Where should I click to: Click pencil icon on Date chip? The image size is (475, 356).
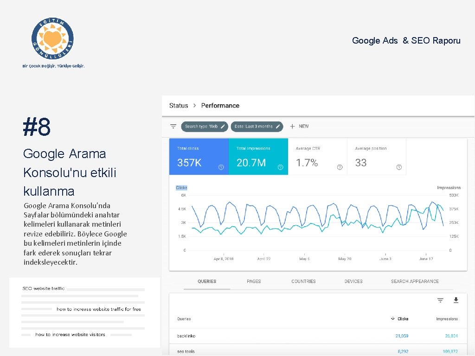click(x=278, y=127)
